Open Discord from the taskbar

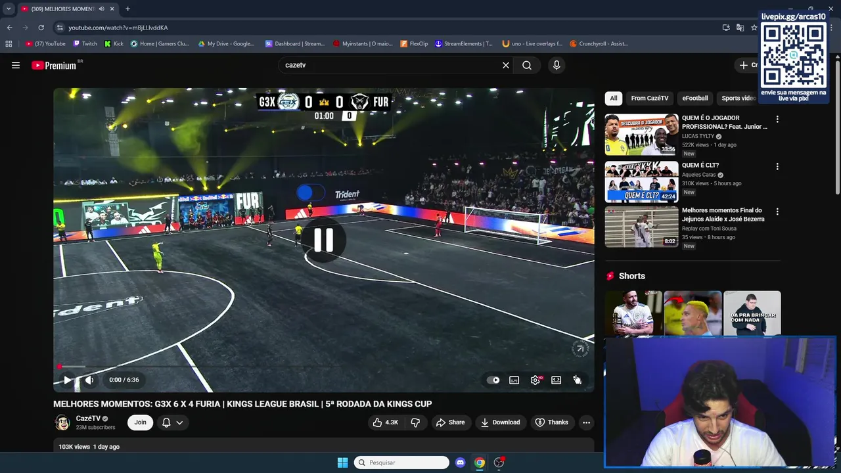point(461,462)
